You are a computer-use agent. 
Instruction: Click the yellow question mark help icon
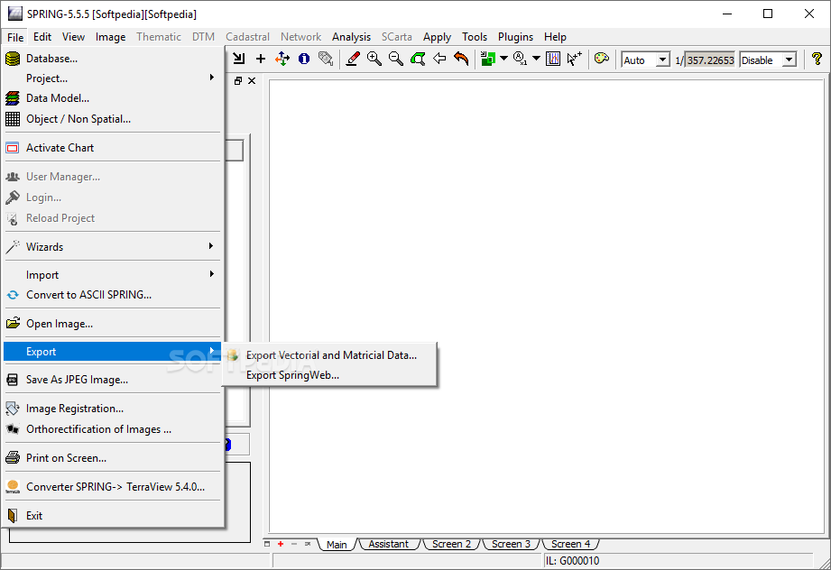(x=817, y=59)
